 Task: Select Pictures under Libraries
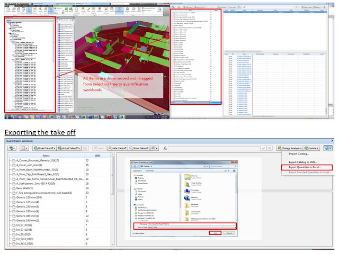(x=140, y=197)
